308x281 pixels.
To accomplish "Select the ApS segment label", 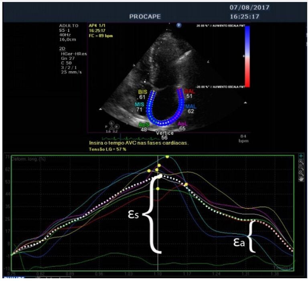I will pyautogui.click(x=143, y=125).
